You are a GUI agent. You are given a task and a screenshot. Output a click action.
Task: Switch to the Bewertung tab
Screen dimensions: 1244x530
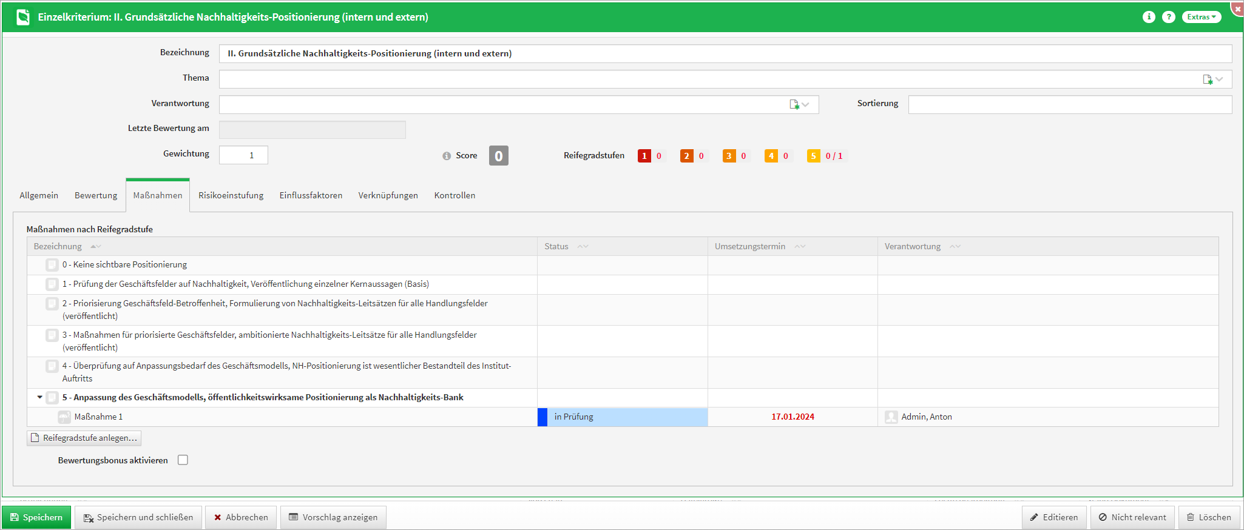point(96,195)
